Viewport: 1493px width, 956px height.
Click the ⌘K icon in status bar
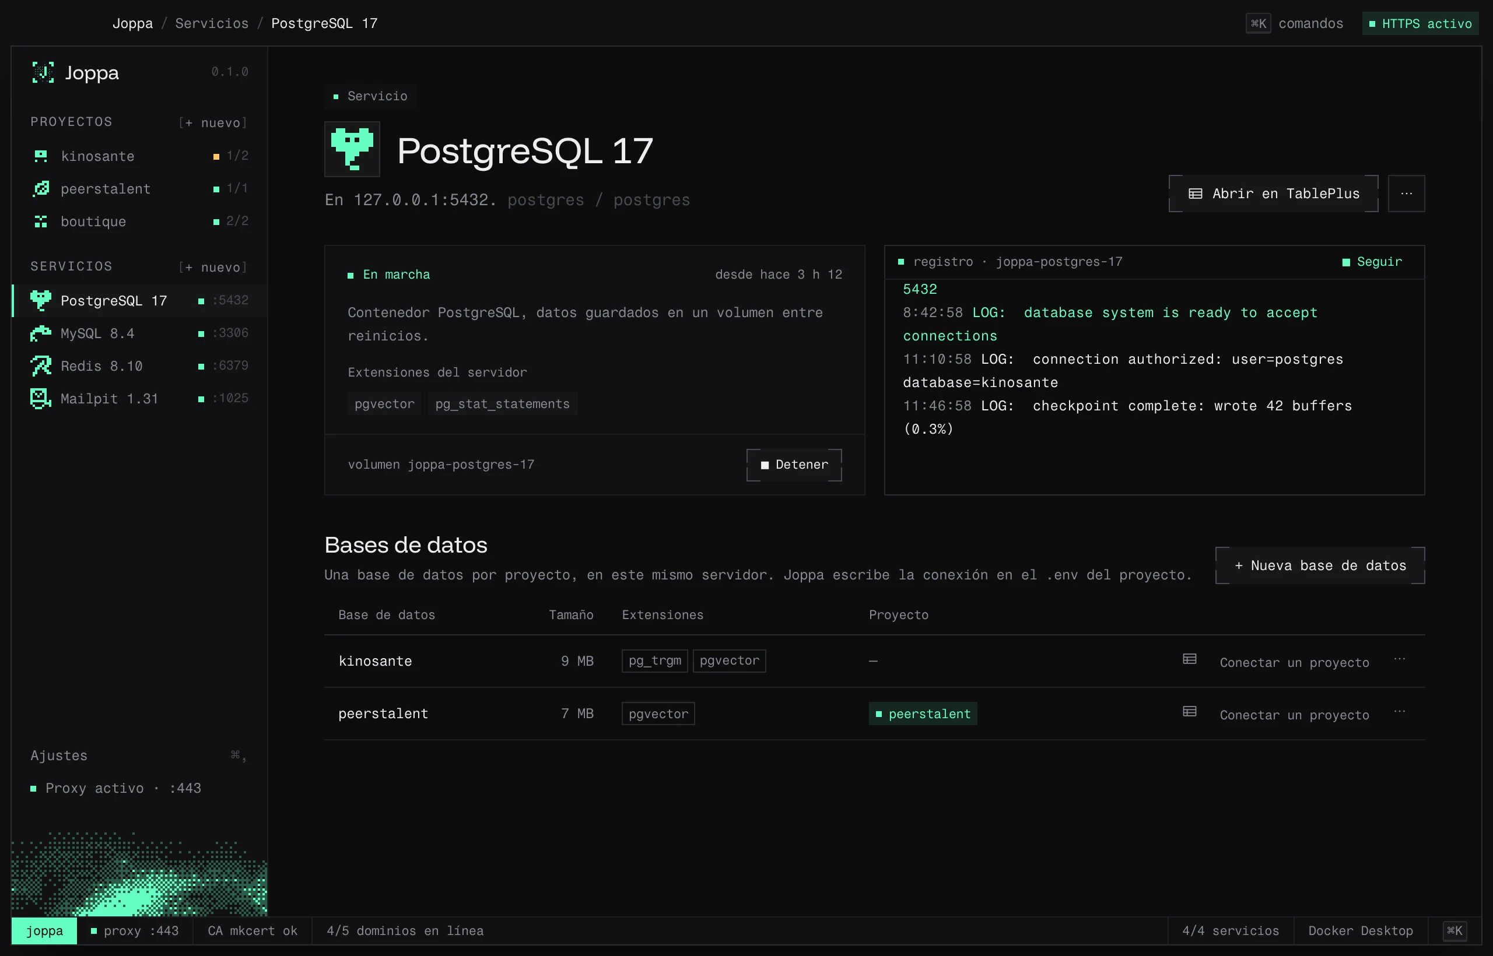pos(1455,930)
